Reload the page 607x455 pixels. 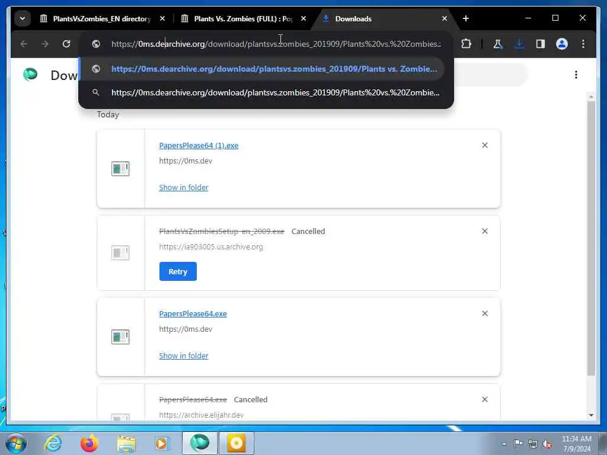[66, 44]
